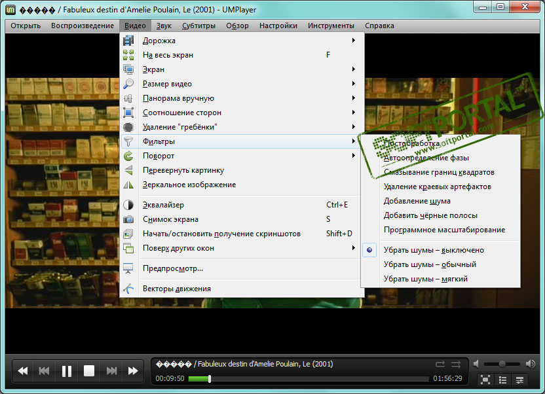Toggle fullscreen with the bottom-right icon
This screenshot has height=394, width=545.
click(485, 380)
